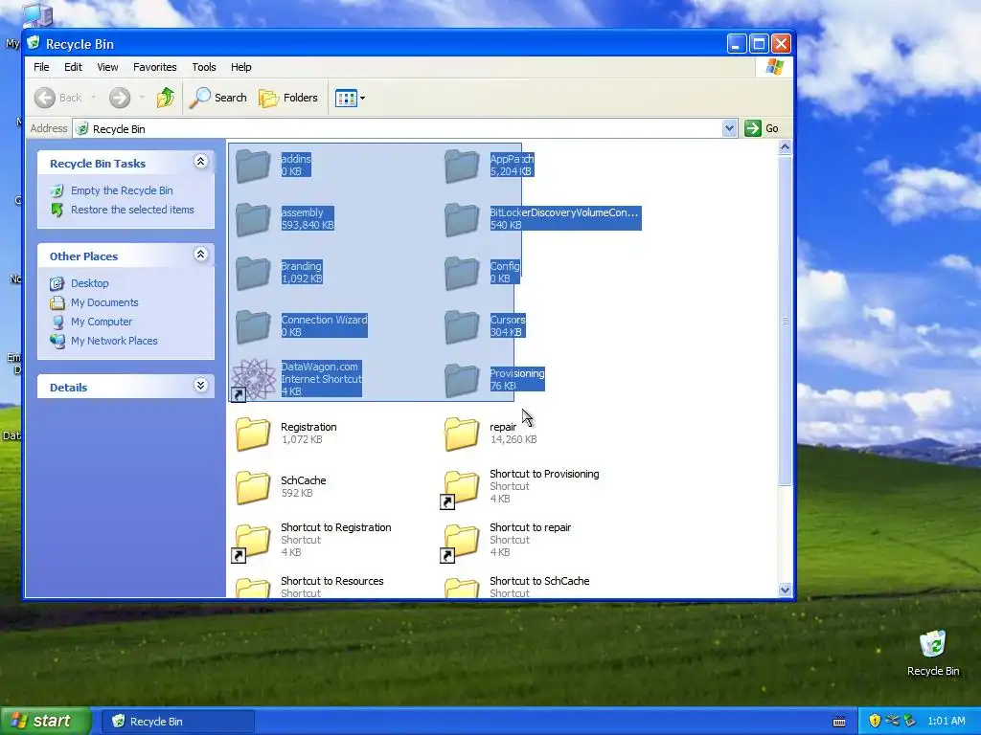The image size is (981, 735).
Task: Open the Views dropdown arrow
Action: 363,99
